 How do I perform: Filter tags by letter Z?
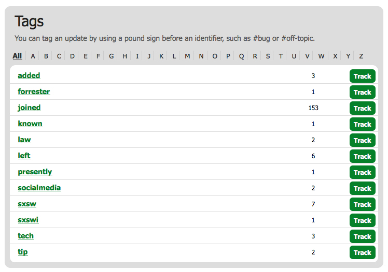point(361,56)
